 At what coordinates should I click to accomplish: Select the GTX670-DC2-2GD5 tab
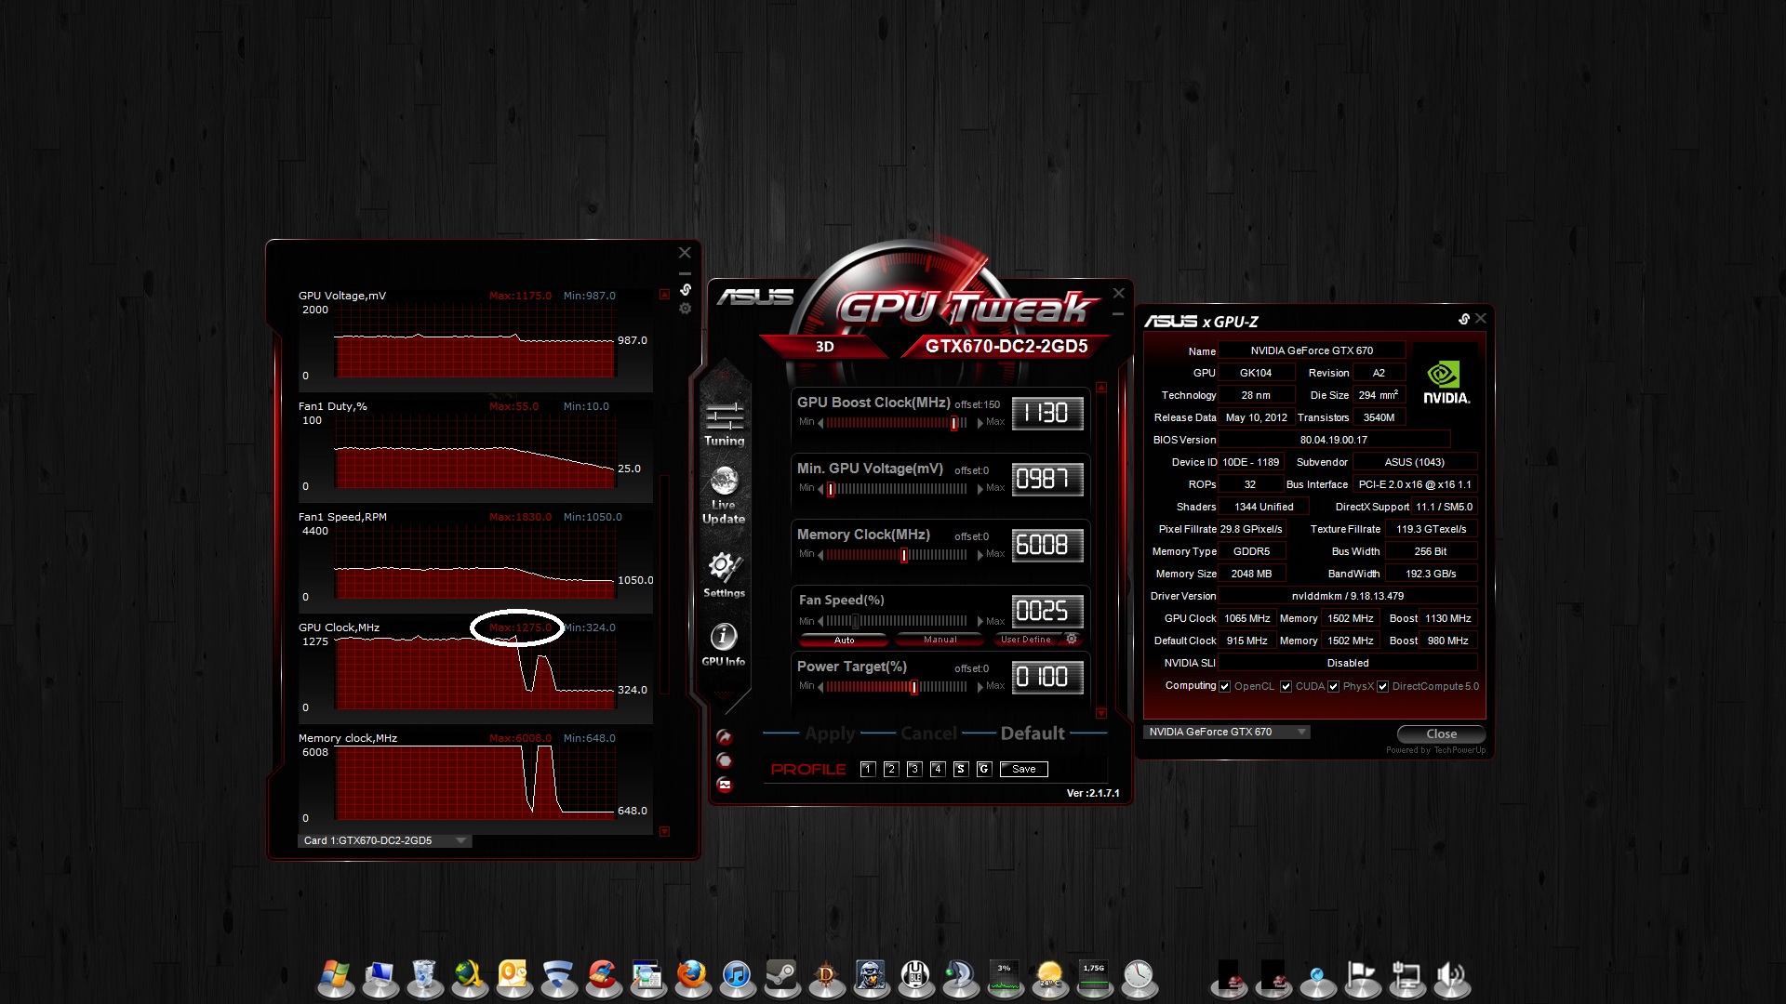(1006, 346)
